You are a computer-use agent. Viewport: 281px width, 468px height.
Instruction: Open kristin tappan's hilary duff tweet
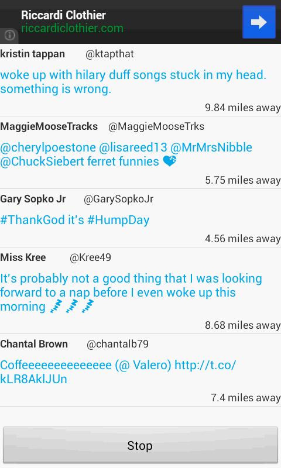[x=133, y=82]
